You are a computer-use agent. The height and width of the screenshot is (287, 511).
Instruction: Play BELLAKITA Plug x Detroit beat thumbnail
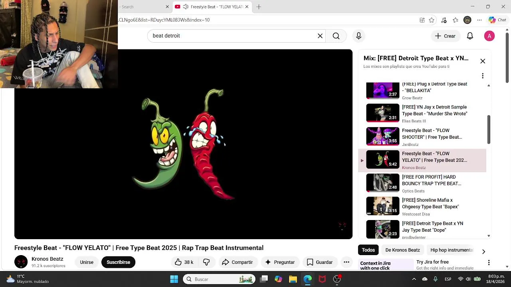click(383, 90)
